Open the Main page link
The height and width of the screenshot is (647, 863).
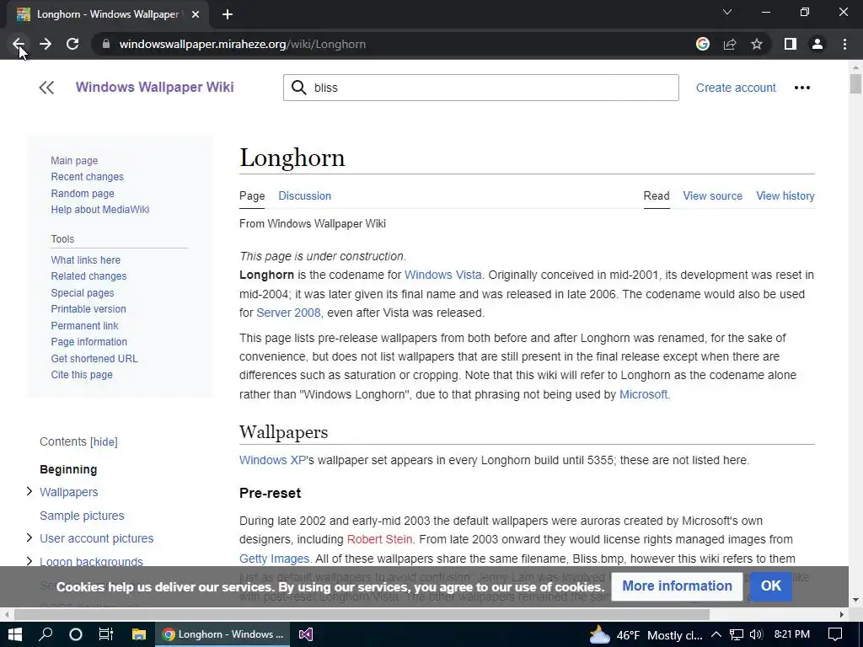[x=74, y=161]
